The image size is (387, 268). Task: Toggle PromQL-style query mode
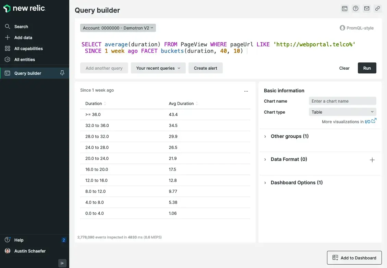click(x=356, y=28)
